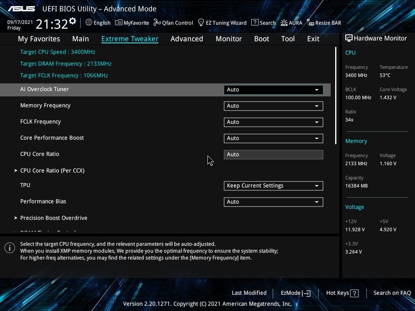This screenshot has width=415, height=311.
Task: Click the 3.264 V +3.3V reading
Action: [353, 252]
